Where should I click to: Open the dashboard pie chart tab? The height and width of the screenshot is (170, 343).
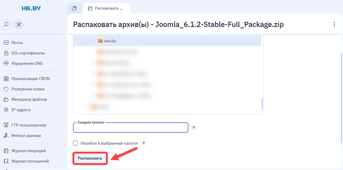pos(74,8)
